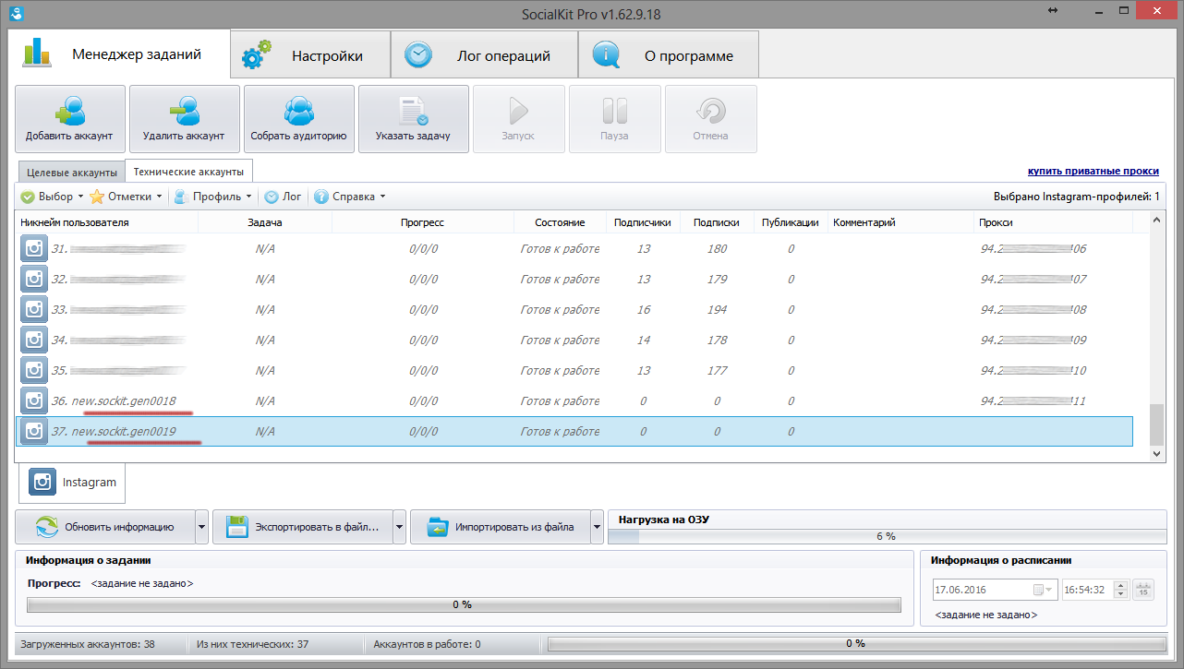
Task: Click the subscriptions value 194 in row 33
Action: [x=716, y=309]
